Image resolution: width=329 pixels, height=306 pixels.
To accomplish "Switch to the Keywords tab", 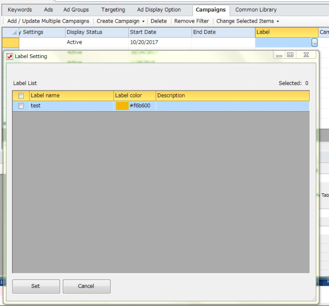I will (20, 10).
